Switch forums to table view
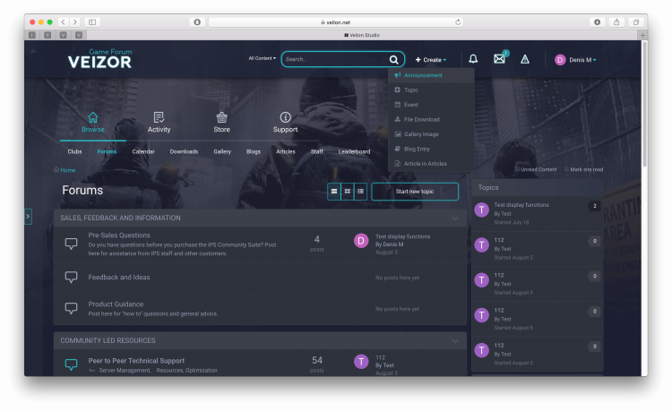The image size is (672, 411). click(x=334, y=191)
